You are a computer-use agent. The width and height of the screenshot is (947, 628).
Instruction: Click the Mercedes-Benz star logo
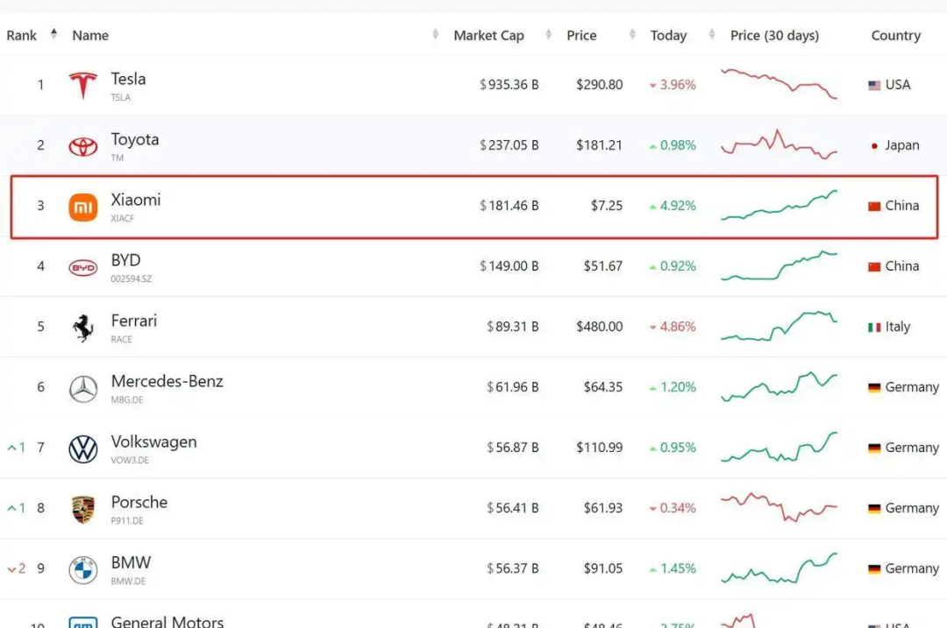coord(82,389)
